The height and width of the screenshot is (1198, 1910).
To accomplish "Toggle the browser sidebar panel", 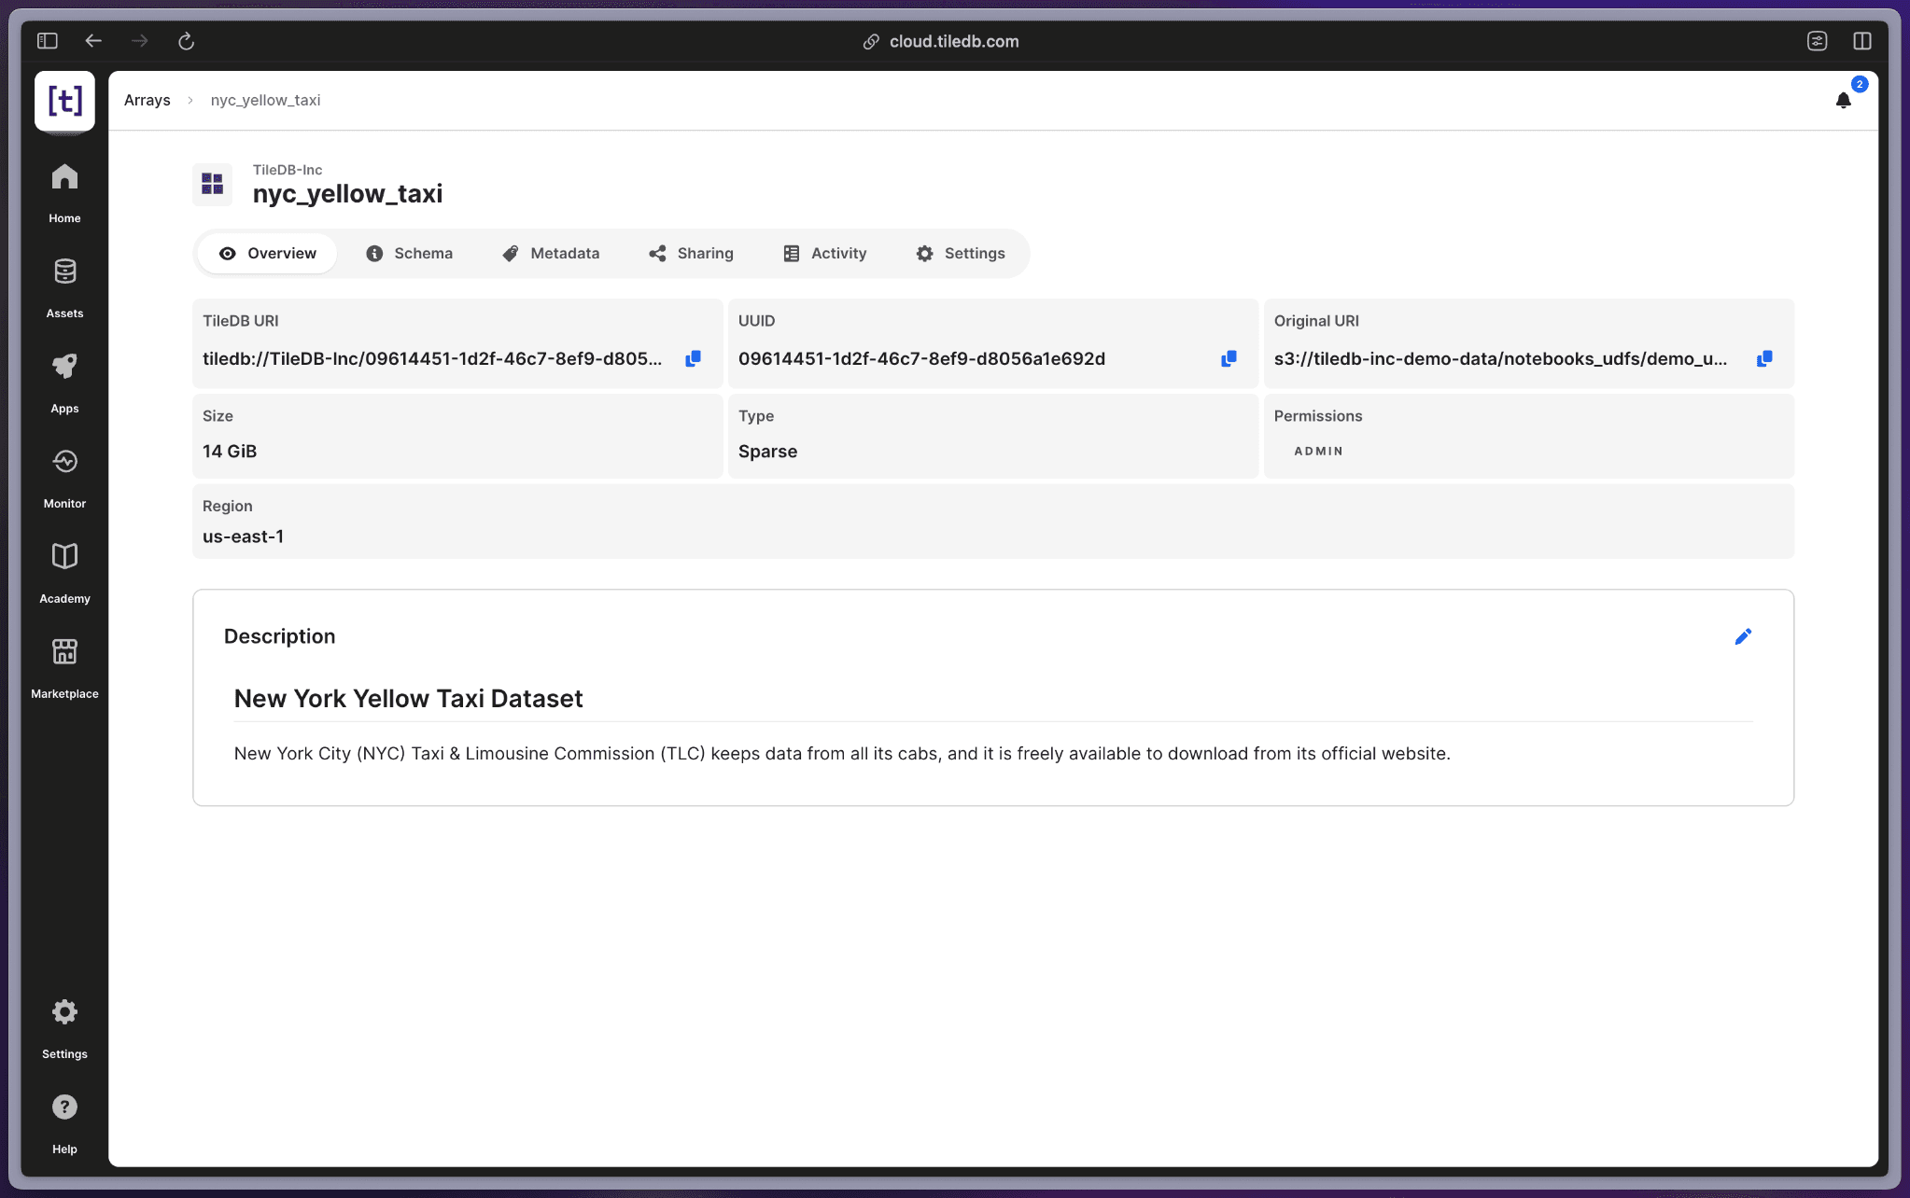I will (48, 41).
